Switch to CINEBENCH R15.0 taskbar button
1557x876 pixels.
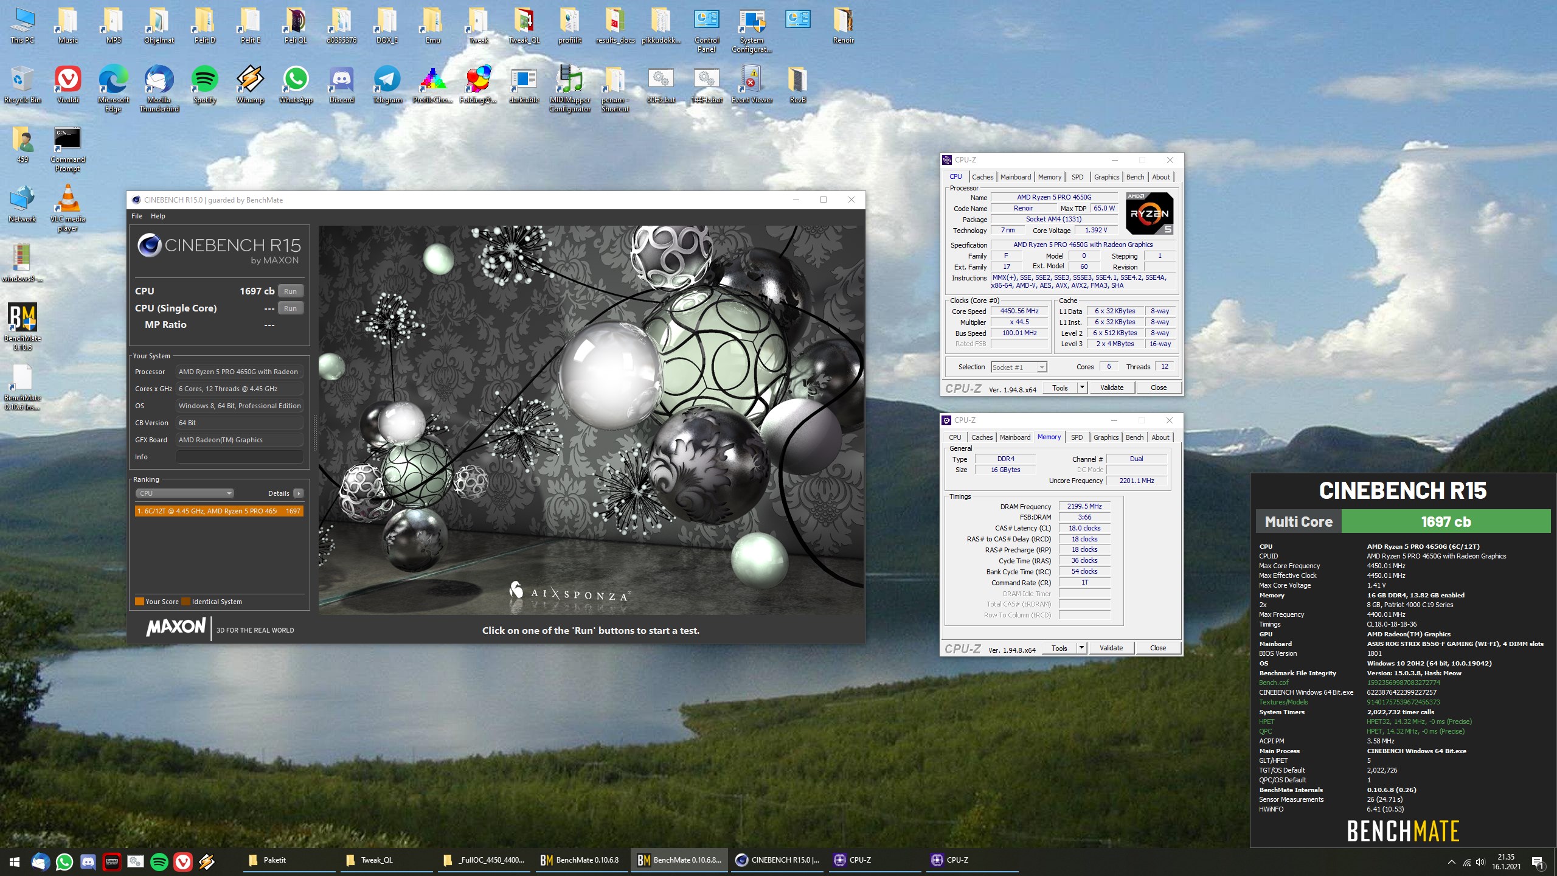tap(777, 860)
